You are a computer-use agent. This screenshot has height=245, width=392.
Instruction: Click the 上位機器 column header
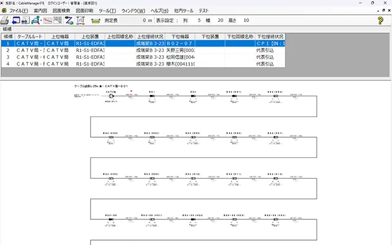(60, 37)
